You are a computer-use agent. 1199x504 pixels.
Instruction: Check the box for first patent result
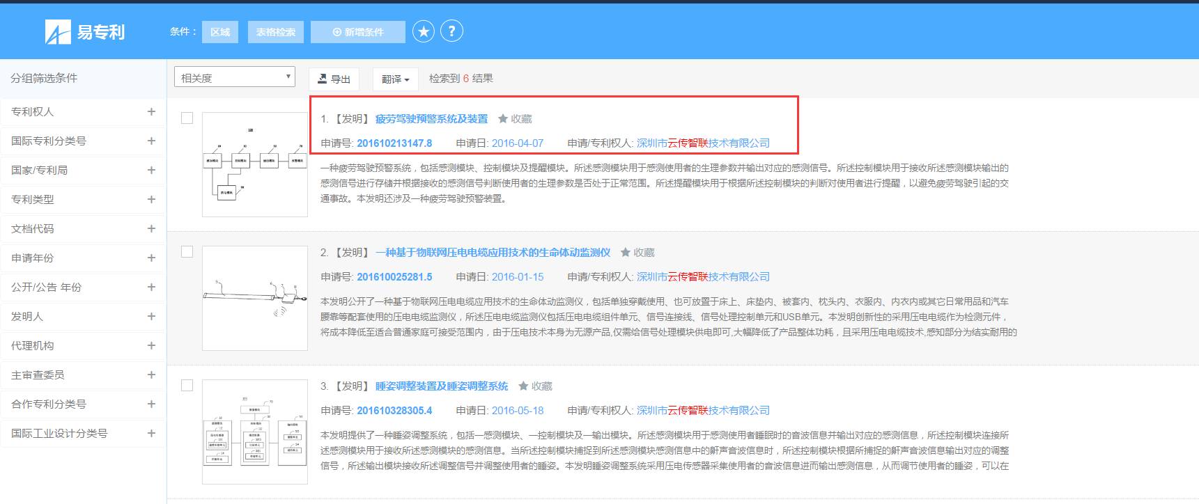point(187,118)
